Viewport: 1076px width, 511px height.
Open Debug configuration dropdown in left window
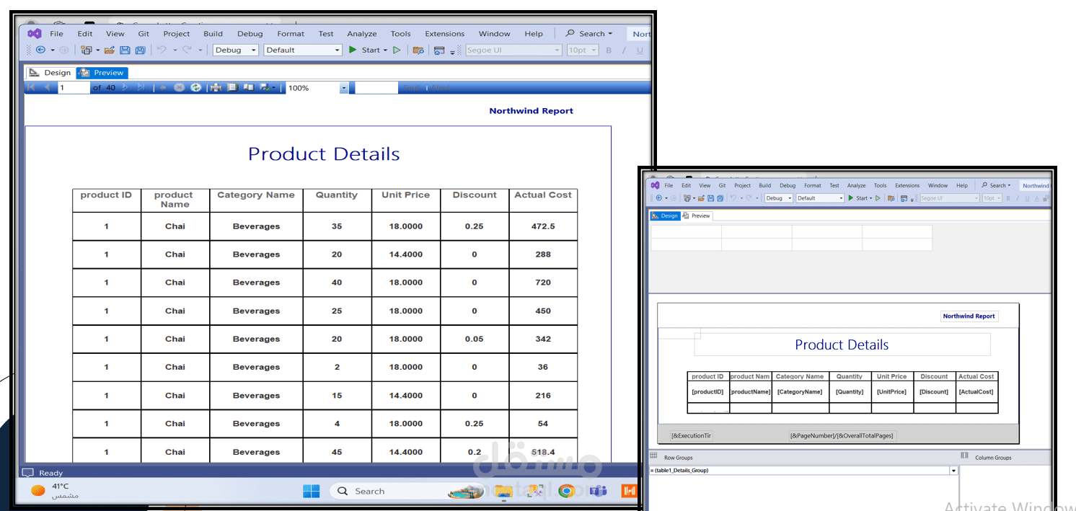pyautogui.click(x=235, y=50)
